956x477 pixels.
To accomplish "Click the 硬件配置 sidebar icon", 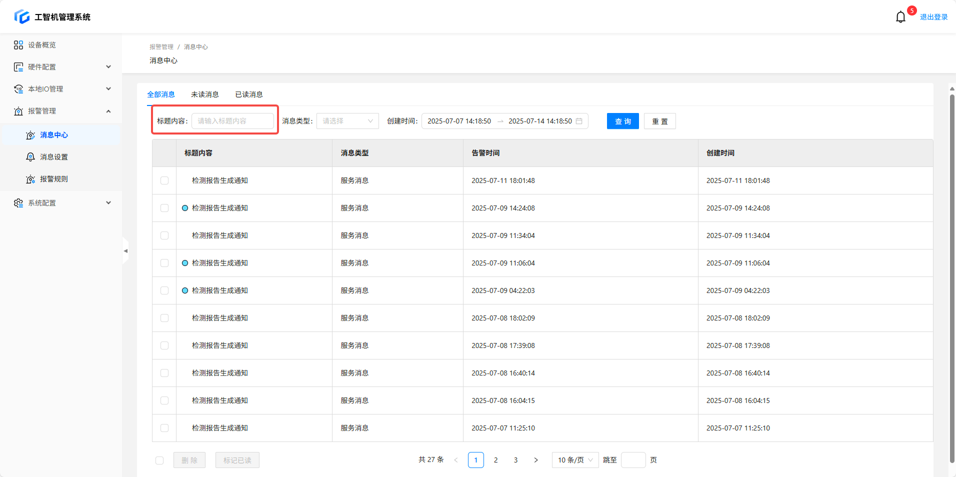I will [18, 67].
